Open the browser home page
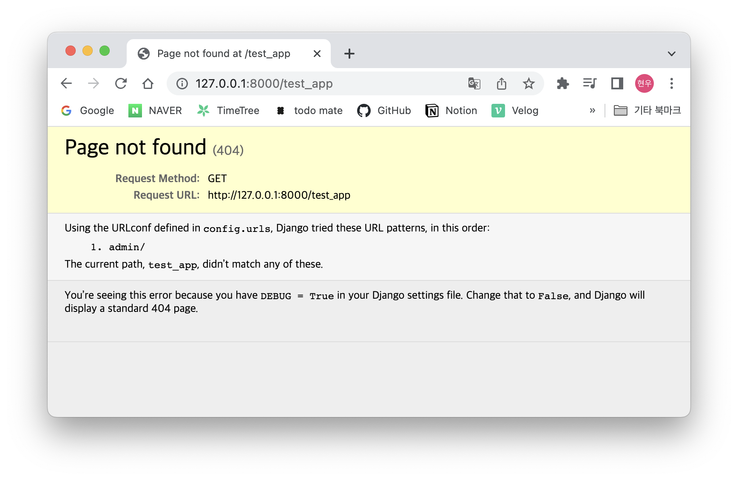Screen dimensions: 738x480 point(148,83)
